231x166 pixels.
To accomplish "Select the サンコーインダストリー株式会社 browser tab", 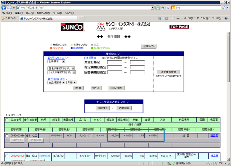I will click(x=49, y=19).
